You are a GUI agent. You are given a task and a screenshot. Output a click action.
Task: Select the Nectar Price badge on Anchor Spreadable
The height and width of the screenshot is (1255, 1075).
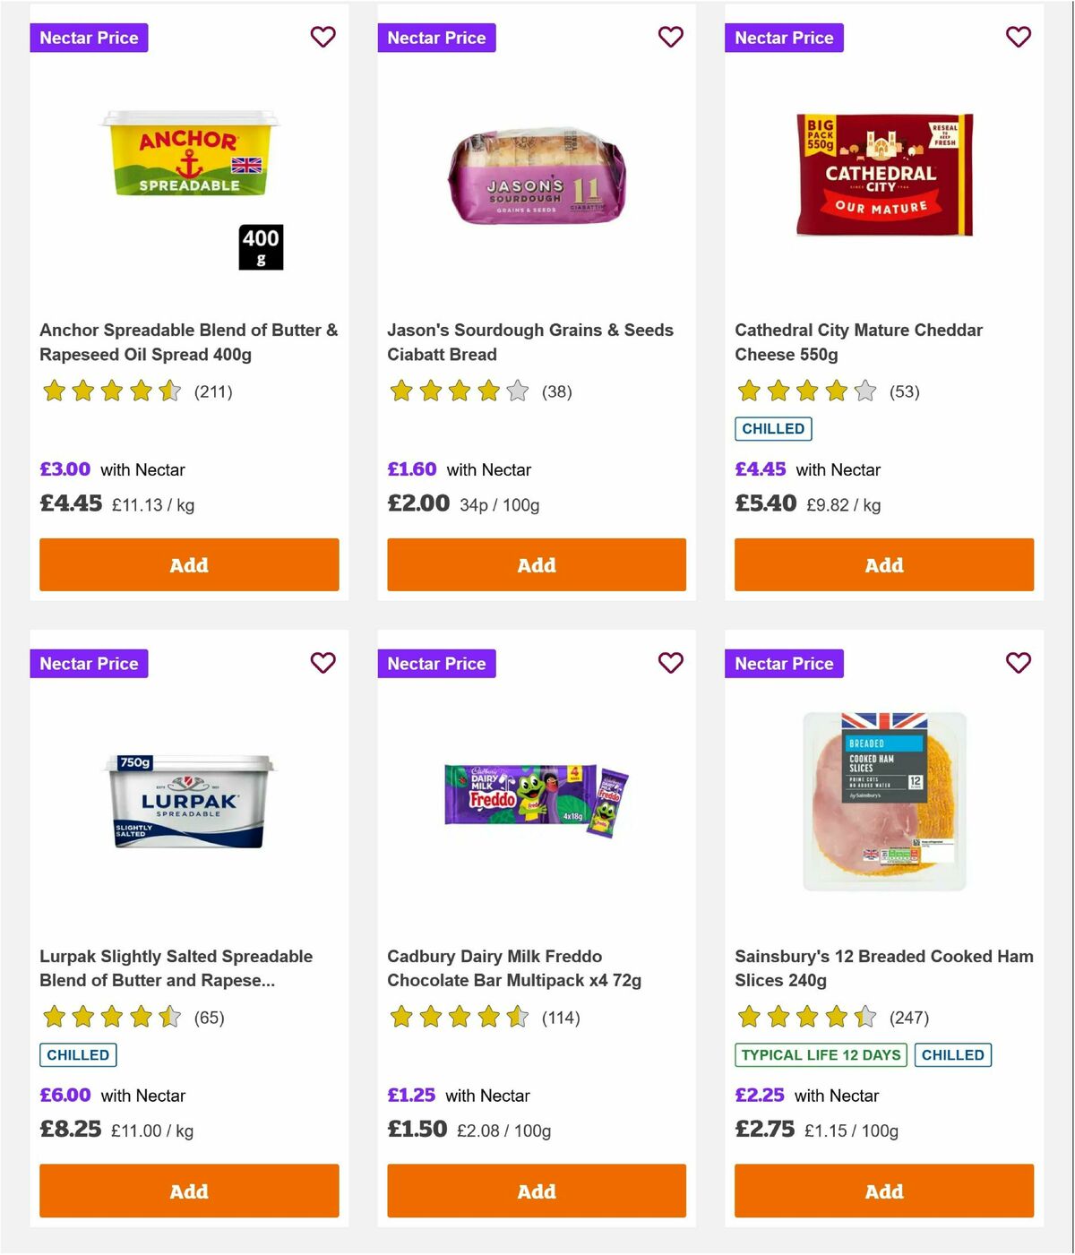click(x=89, y=38)
